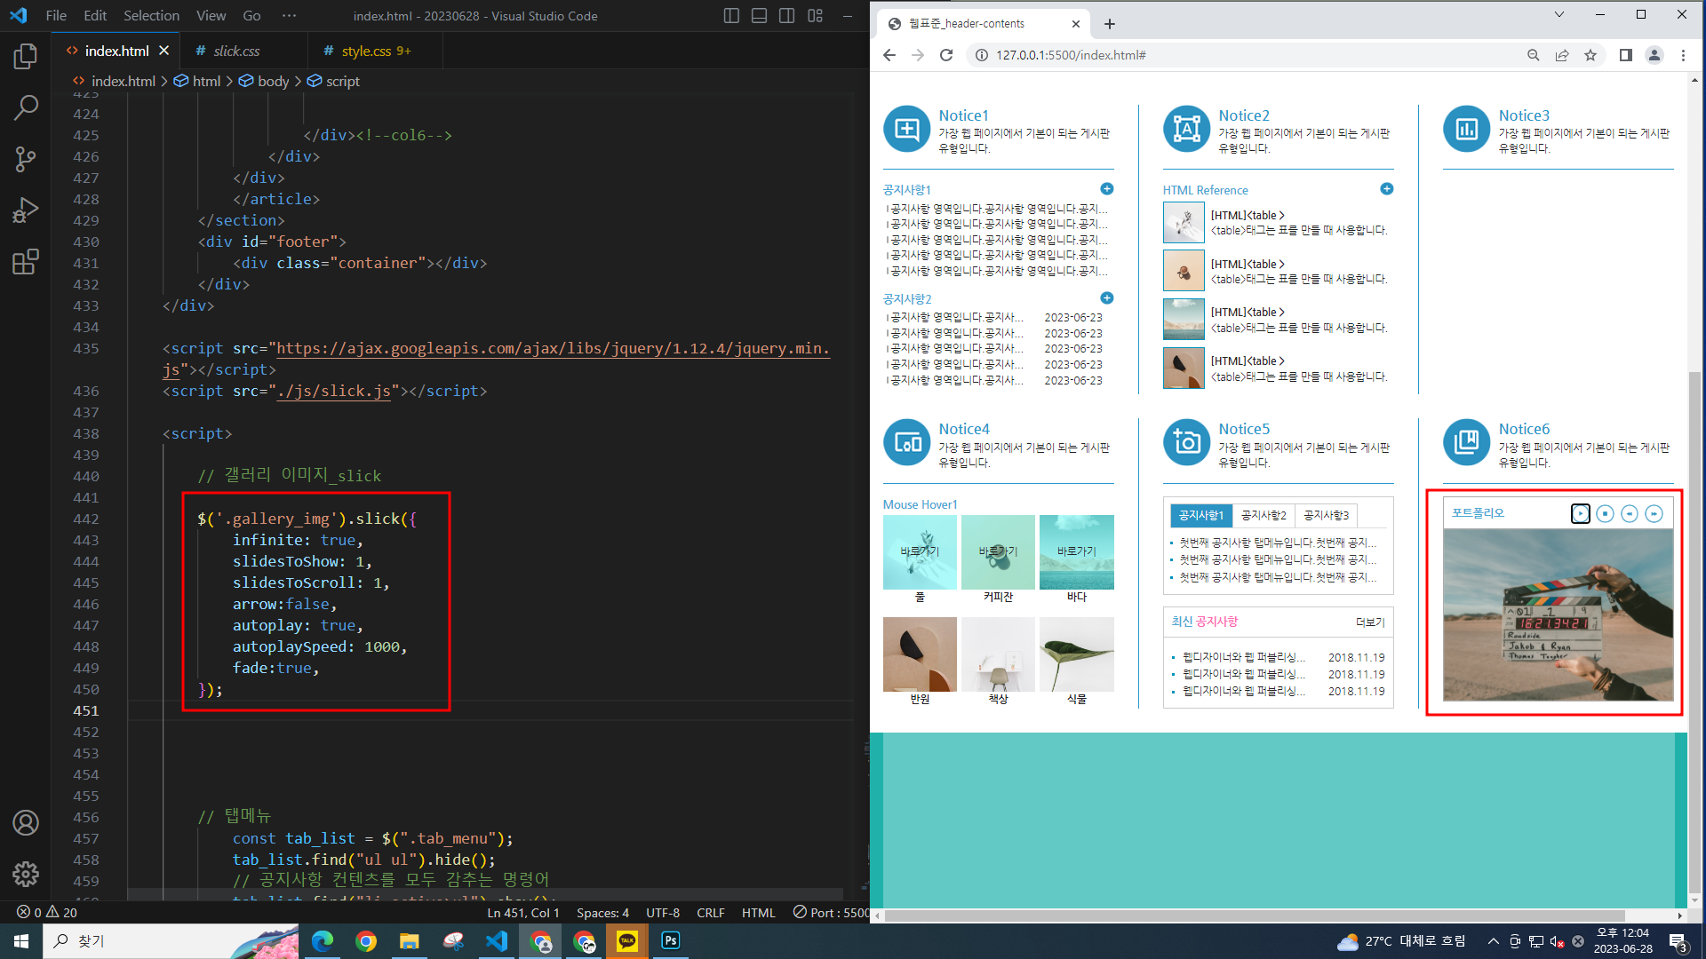Click the 더보기 link in 최신 공지사항
The height and width of the screenshot is (959, 1706).
pos(1369,622)
